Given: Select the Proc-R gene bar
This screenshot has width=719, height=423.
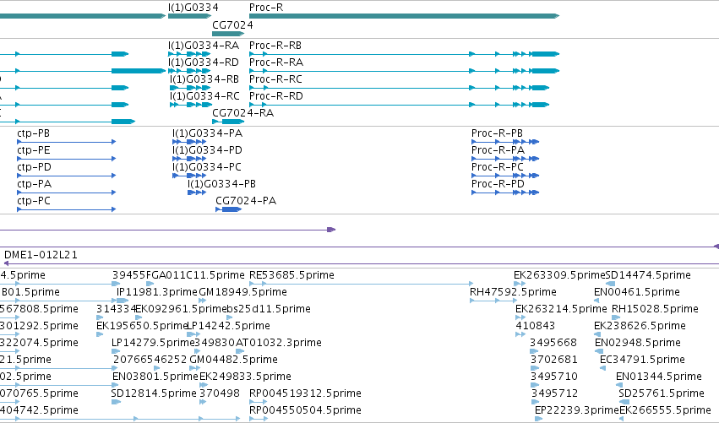Looking at the screenshot, I should click(x=404, y=16).
